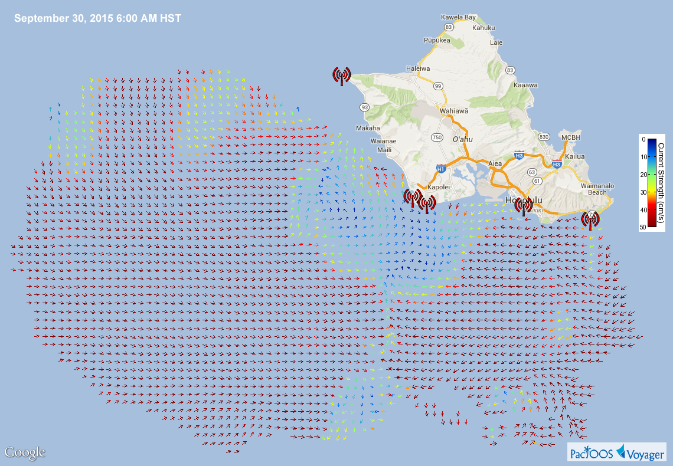Click the Kawela Bay label

(458, 17)
